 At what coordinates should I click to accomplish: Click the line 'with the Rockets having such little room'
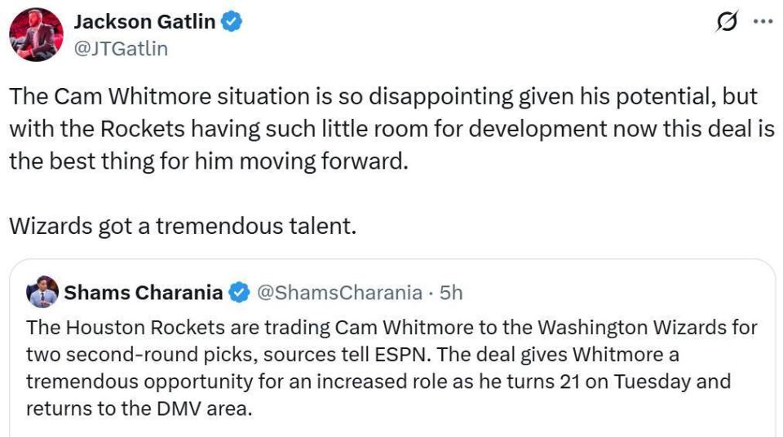(392, 129)
